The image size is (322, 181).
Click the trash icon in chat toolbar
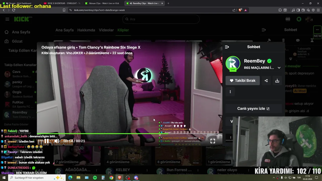[x=283, y=40]
